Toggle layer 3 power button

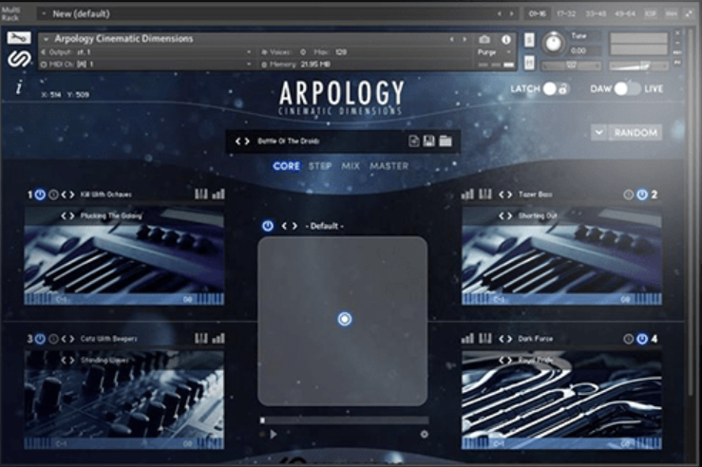click(40, 339)
